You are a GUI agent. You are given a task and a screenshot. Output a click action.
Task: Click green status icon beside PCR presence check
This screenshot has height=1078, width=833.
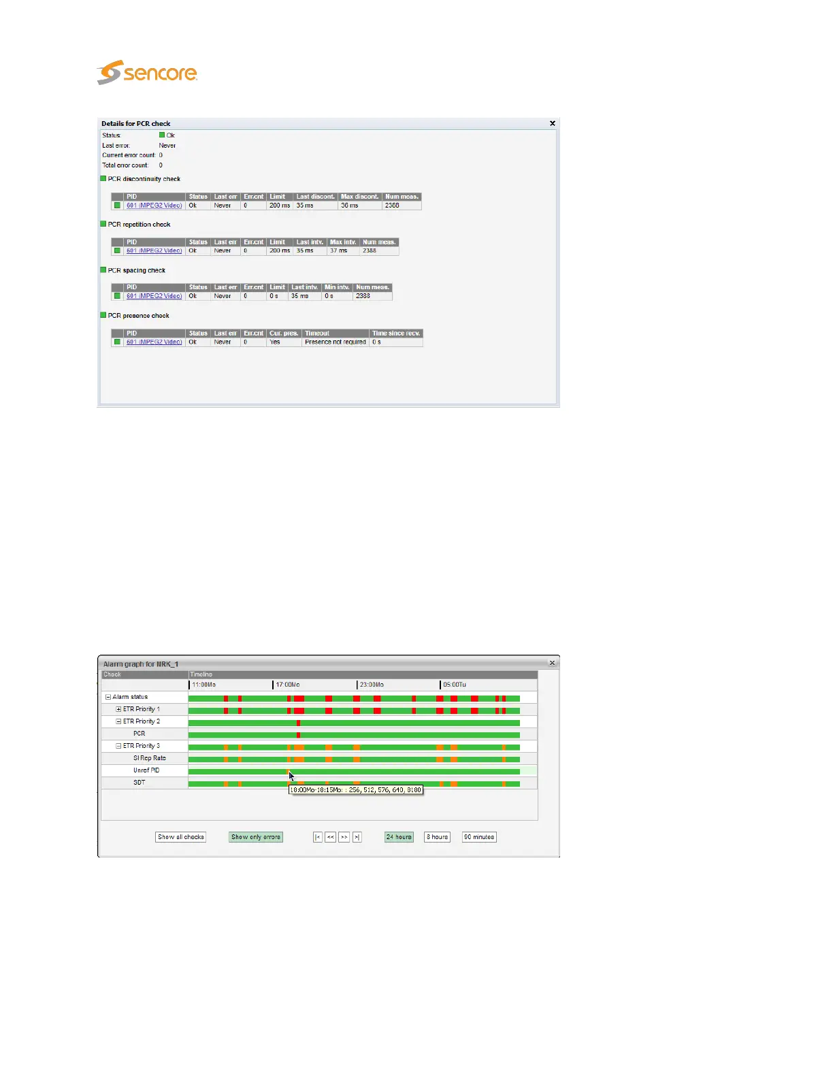tap(103, 315)
